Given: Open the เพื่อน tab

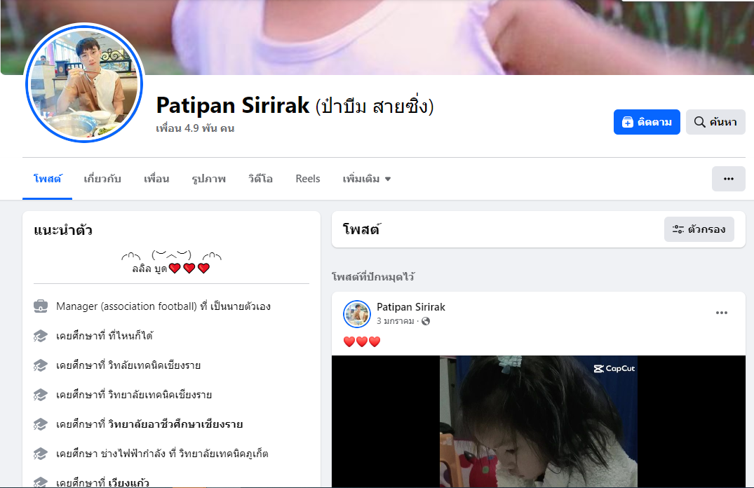Looking at the screenshot, I should 156,179.
